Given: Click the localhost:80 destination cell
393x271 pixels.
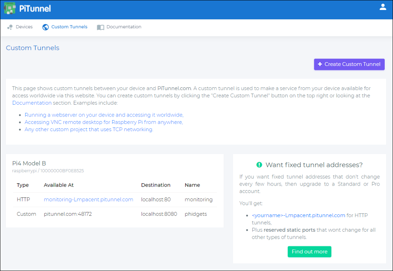Looking at the screenshot, I should click(156, 200).
